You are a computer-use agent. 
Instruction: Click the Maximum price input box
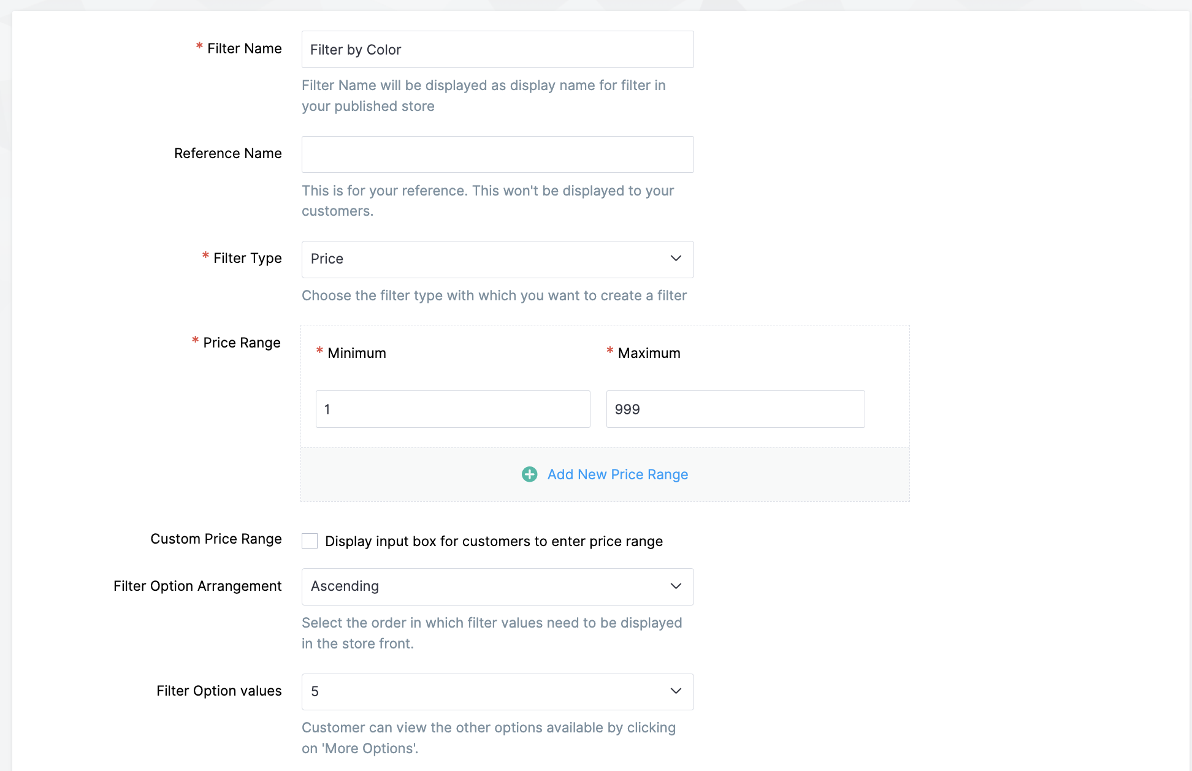[735, 409]
